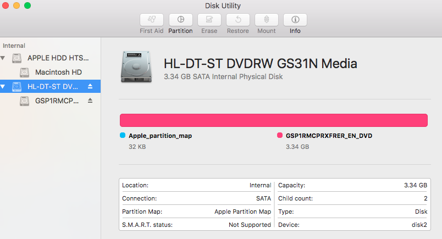Image resolution: width=442 pixels, height=239 pixels.
Task: Click the Type value Disk
Action: (x=421, y=212)
